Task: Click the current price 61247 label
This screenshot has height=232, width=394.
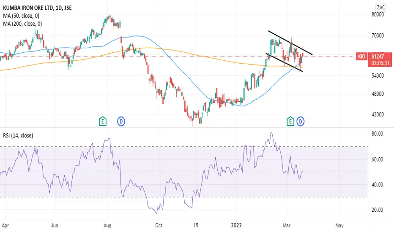Action: (378, 57)
